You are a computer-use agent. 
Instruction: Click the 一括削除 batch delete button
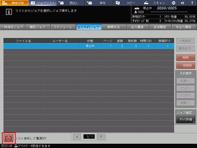[x=186, y=65]
